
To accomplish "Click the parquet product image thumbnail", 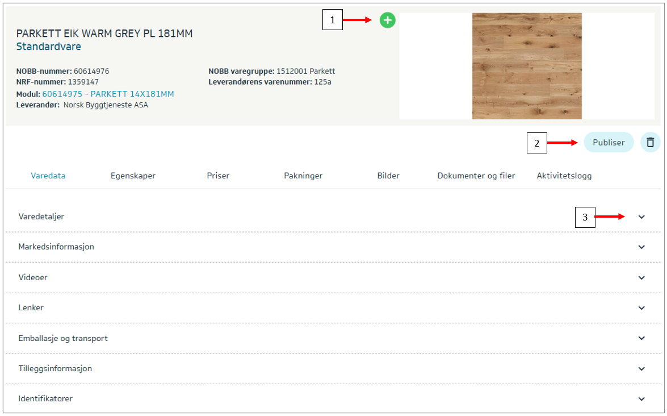I will tap(526, 66).
